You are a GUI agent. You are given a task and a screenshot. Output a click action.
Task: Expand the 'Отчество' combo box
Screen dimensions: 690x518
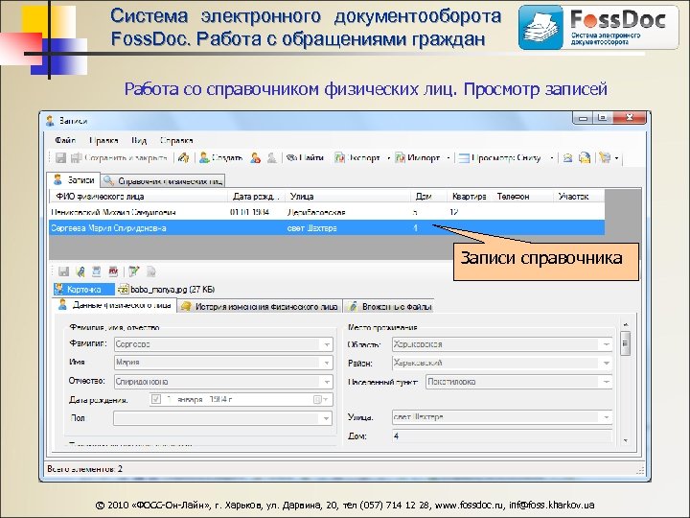[x=327, y=382]
